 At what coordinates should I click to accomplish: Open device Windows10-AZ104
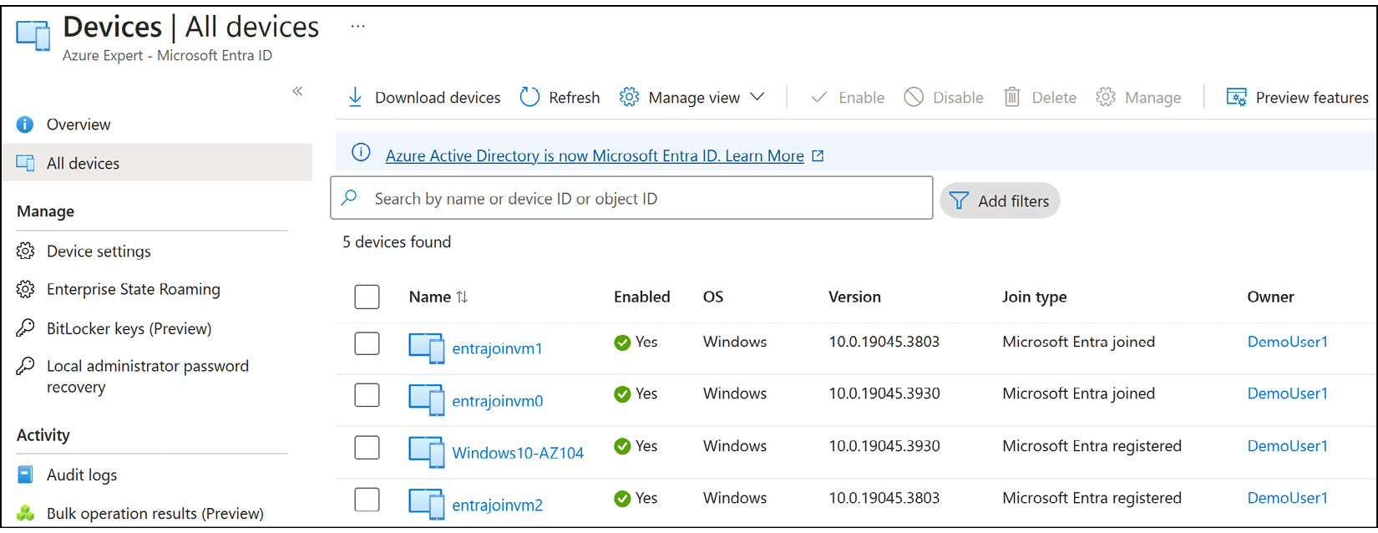[x=518, y=453]
